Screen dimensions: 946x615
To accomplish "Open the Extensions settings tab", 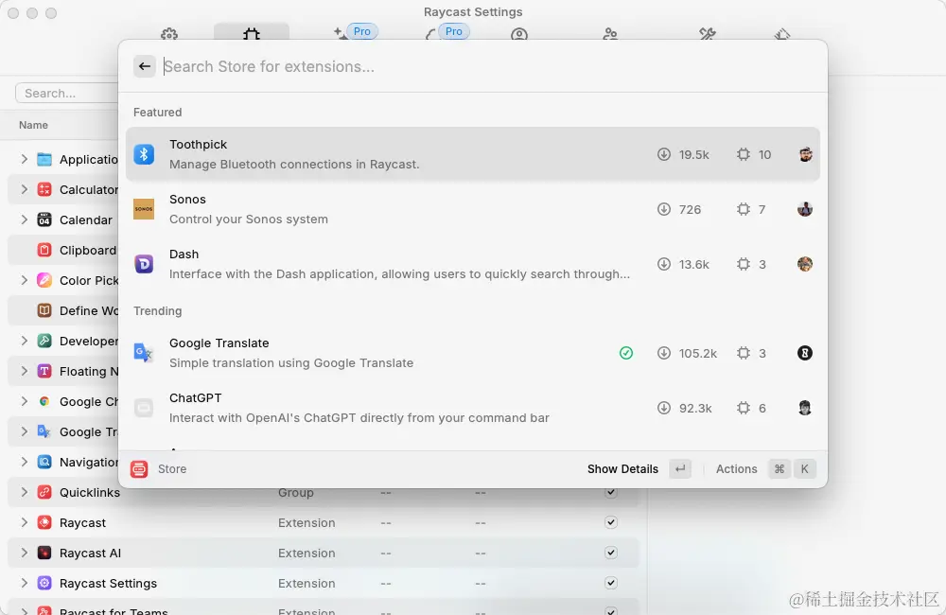I will (x=252, y=33).
